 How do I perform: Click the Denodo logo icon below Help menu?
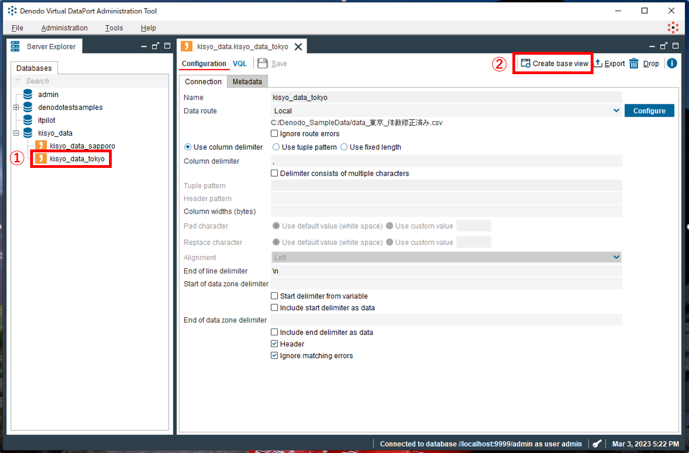tap(673, 26)
